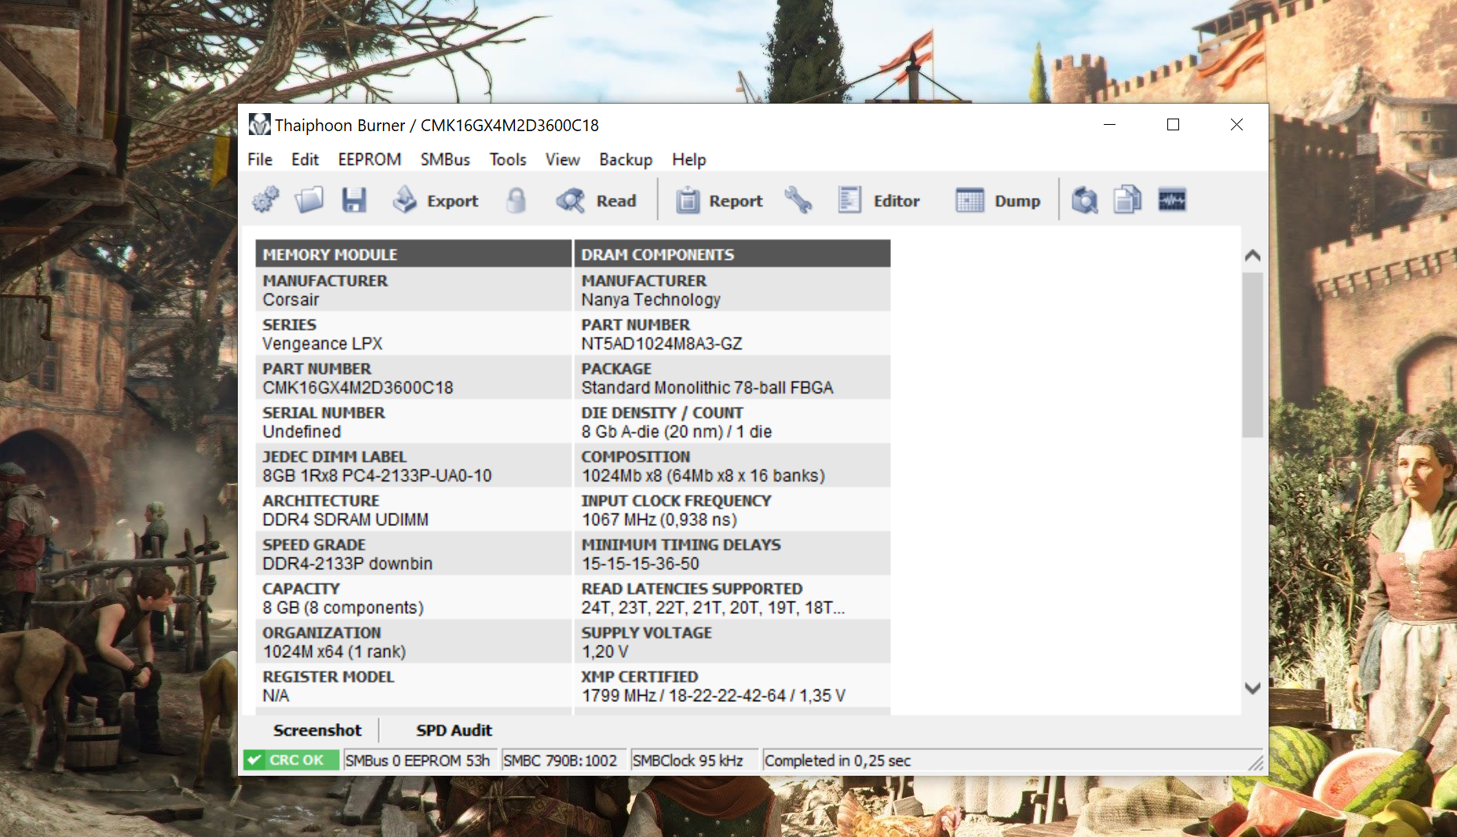Click the copy documents toolbar icon
Viewport: 1457px width, 837px height.
1127,200
